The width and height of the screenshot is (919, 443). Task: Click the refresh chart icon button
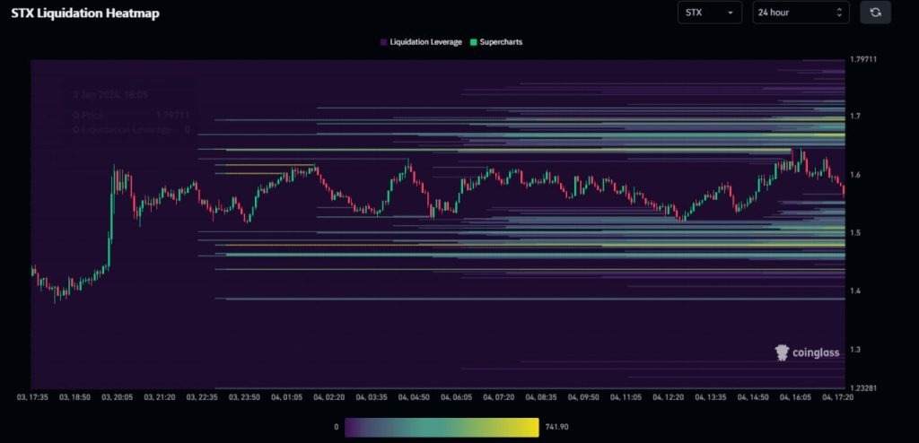click(875, 13)
